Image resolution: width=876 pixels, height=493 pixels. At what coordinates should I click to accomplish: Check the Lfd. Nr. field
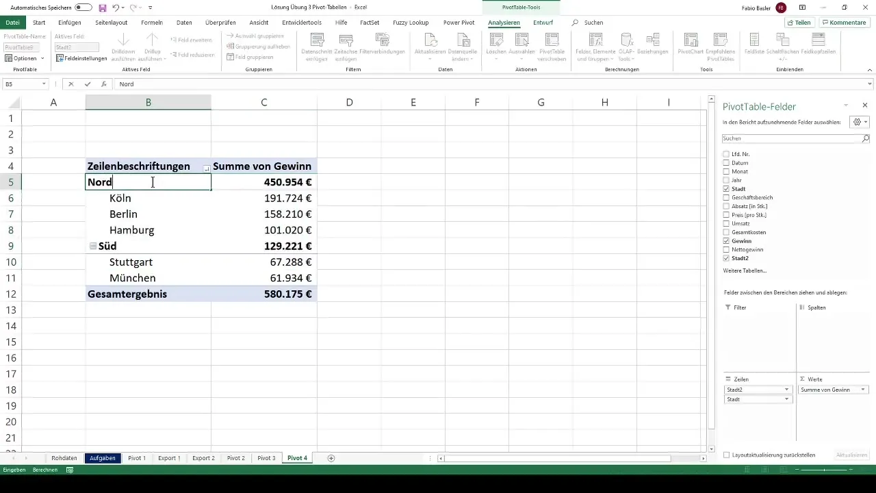pos(726,154)
